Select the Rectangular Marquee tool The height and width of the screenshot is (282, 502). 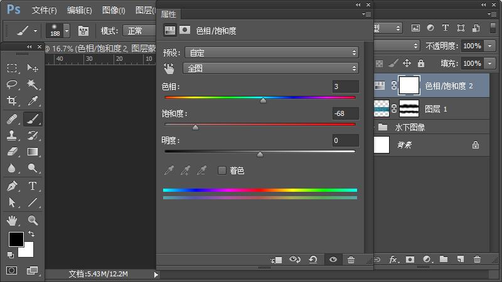[12, 68]
